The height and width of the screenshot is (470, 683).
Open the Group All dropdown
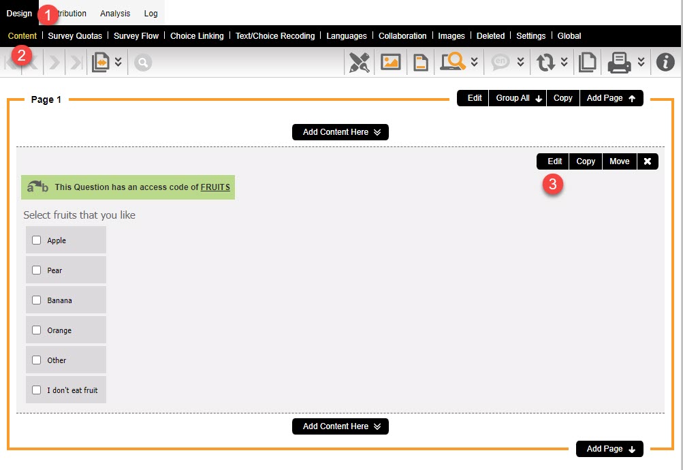(x=518, y=98)
